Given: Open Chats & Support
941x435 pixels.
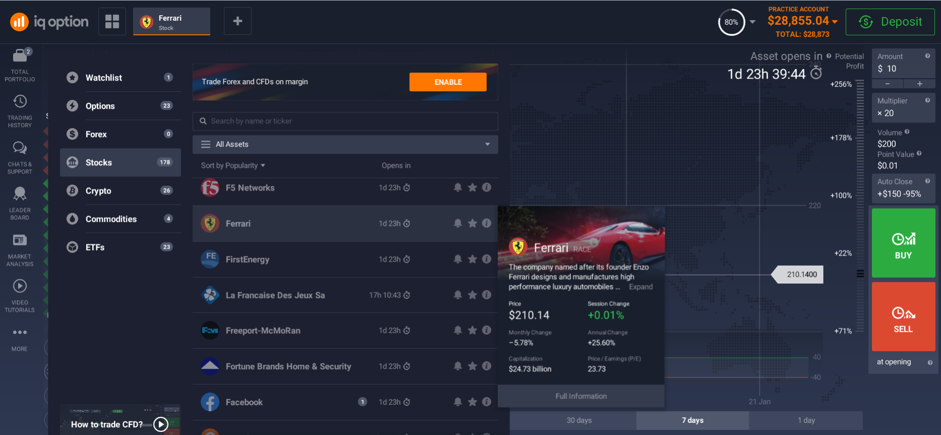Looking at the screenshot, I should point(20,157).
